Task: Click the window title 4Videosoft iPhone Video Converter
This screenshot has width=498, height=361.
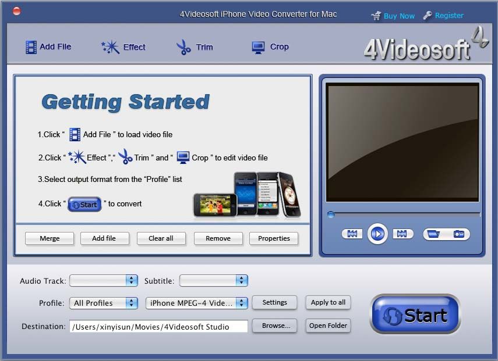Action: click(258, 14)
